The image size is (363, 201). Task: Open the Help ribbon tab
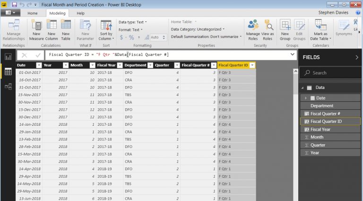click(81, 13)
